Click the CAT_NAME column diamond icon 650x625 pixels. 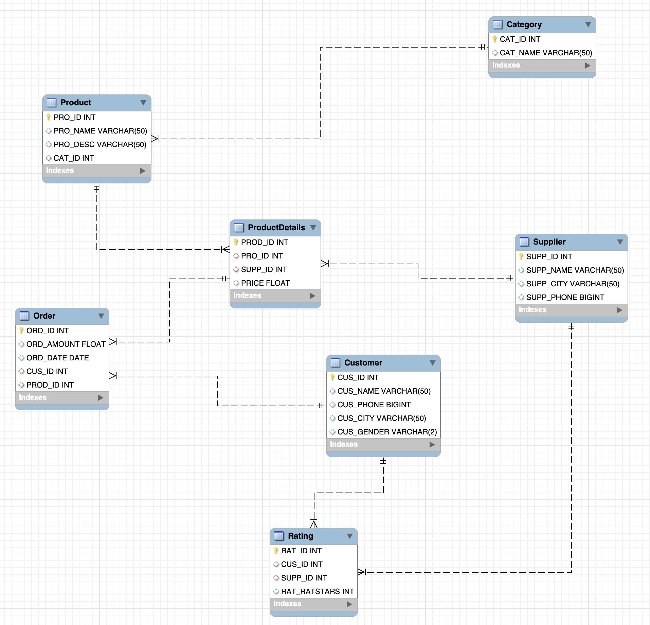pos(495,53)
